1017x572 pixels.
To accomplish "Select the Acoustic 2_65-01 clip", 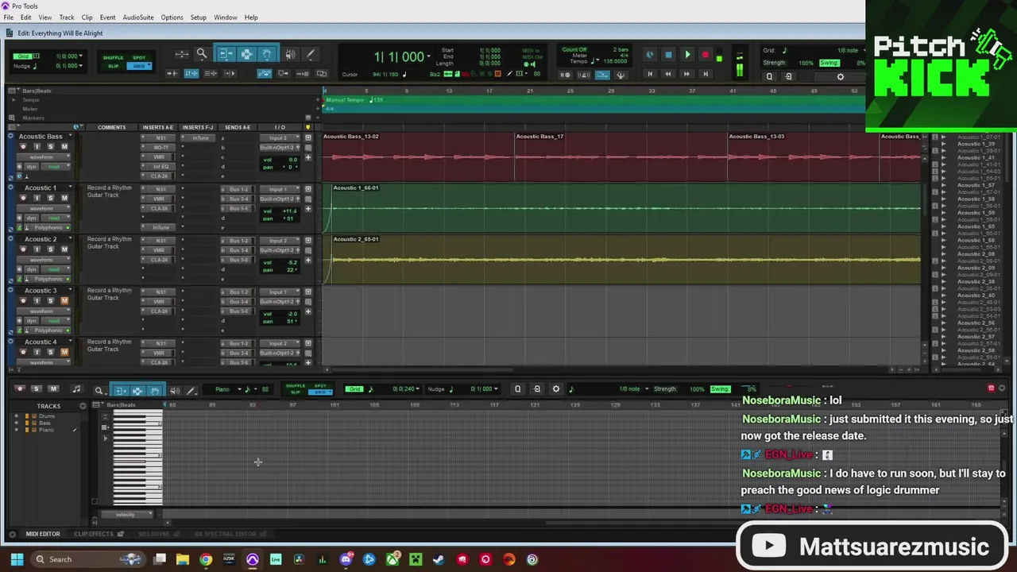I will pyautogui.click(x=626, y=259).
